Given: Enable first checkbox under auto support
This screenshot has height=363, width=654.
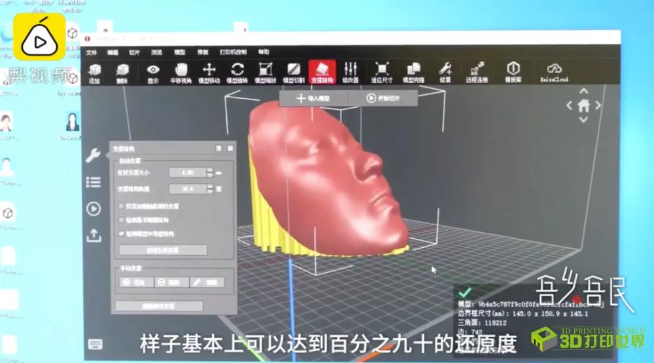Looking at the screenshot, I should click(122, 206).
